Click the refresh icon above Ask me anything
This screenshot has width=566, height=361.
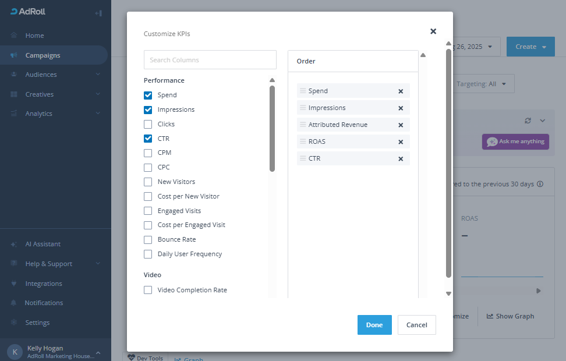coord(528,121)
